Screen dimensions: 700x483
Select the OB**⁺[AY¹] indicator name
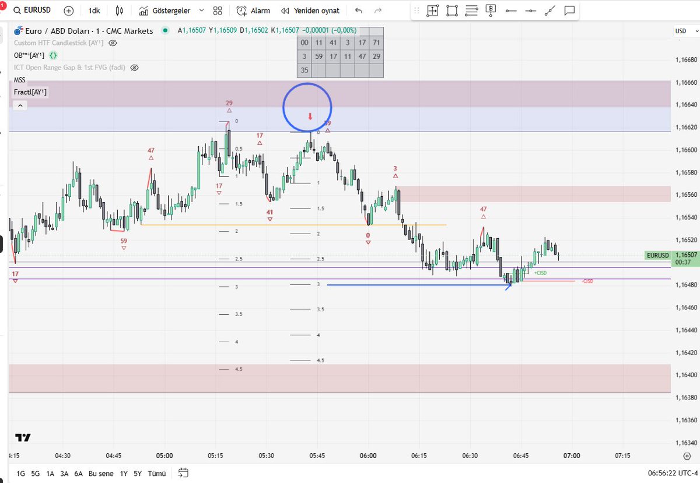point(29,55)
